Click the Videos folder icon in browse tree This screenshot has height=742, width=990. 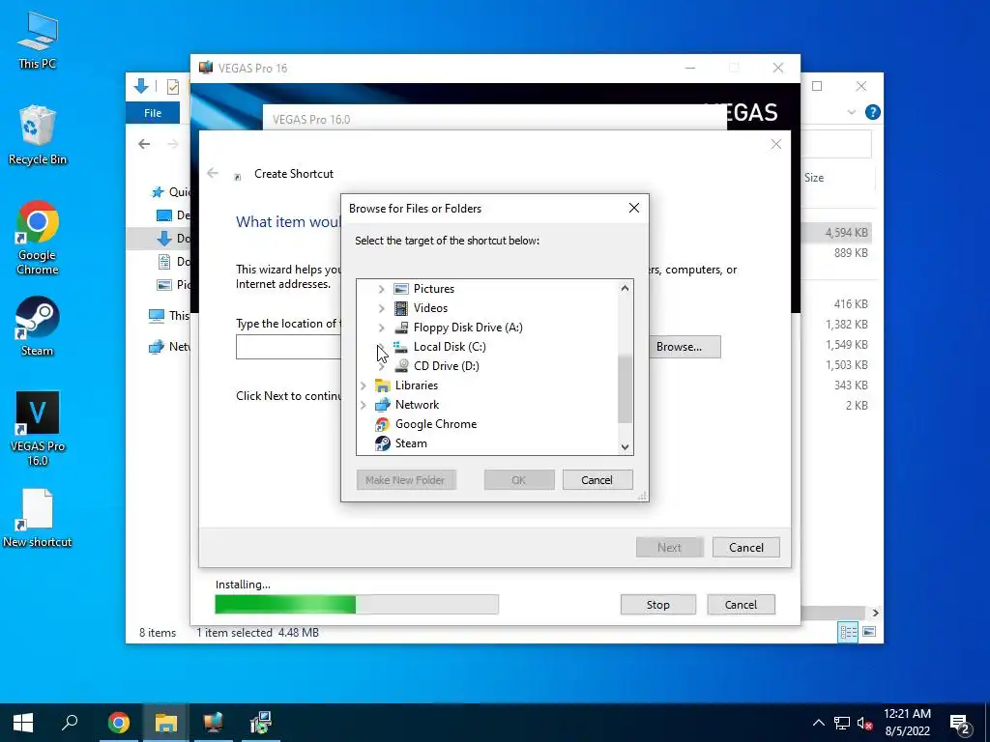[401, 308]
